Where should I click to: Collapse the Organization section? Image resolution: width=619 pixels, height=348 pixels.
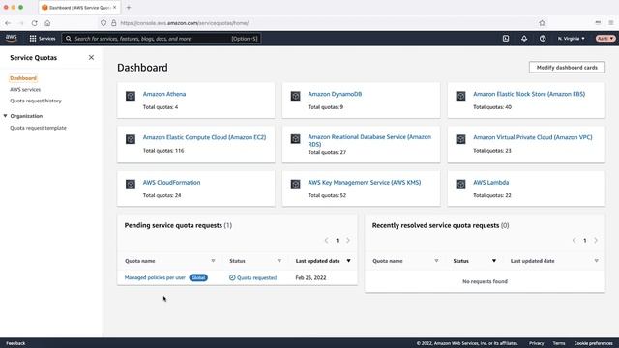(5, 116)
